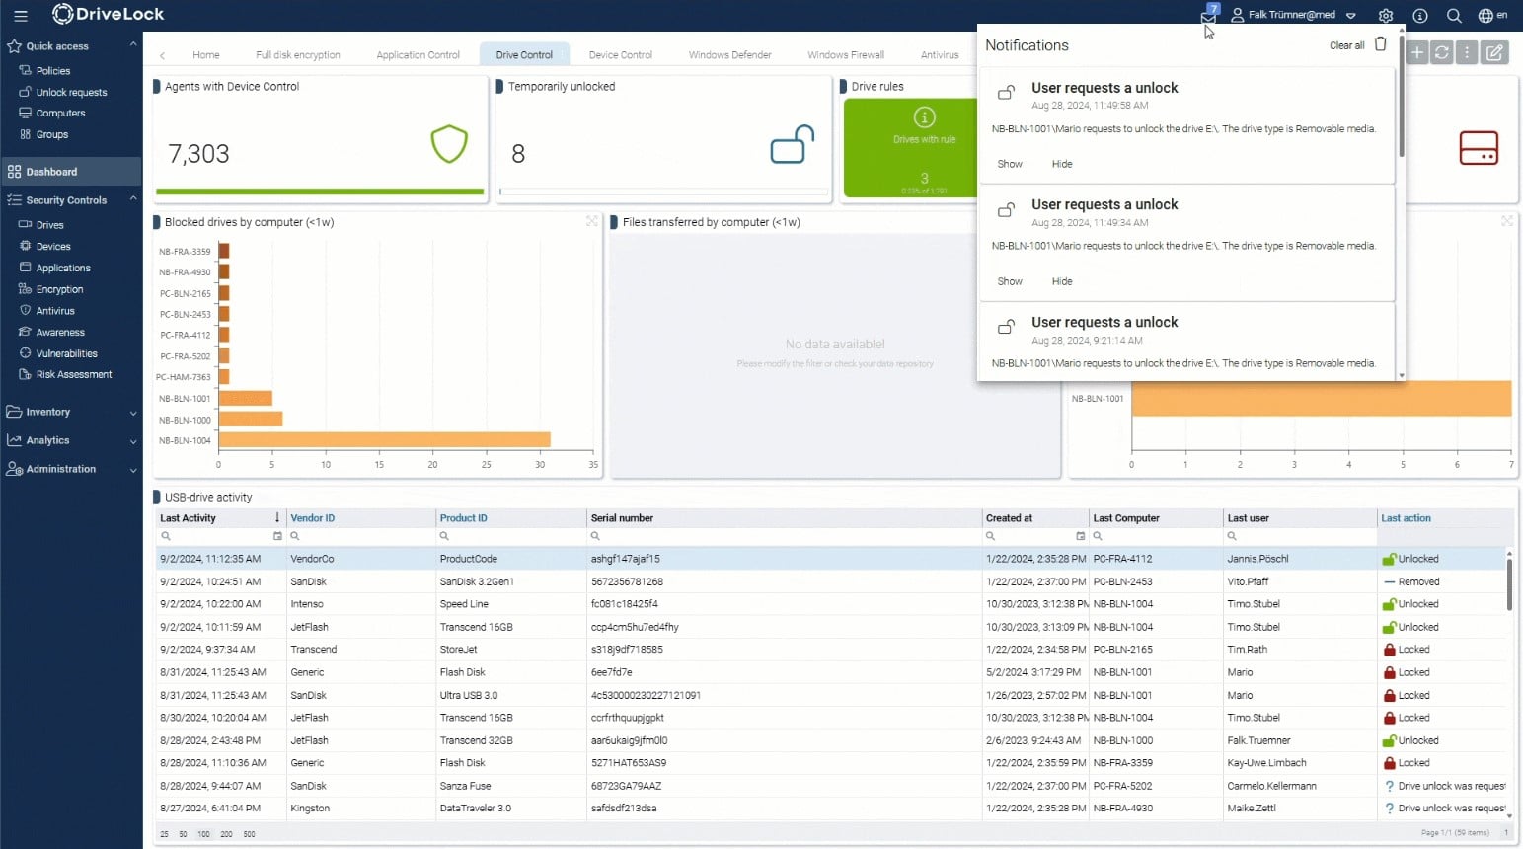The width and height of the screenshot is (1523, 849).
Task: Expand the Inventory section
Action: [133, 413]
